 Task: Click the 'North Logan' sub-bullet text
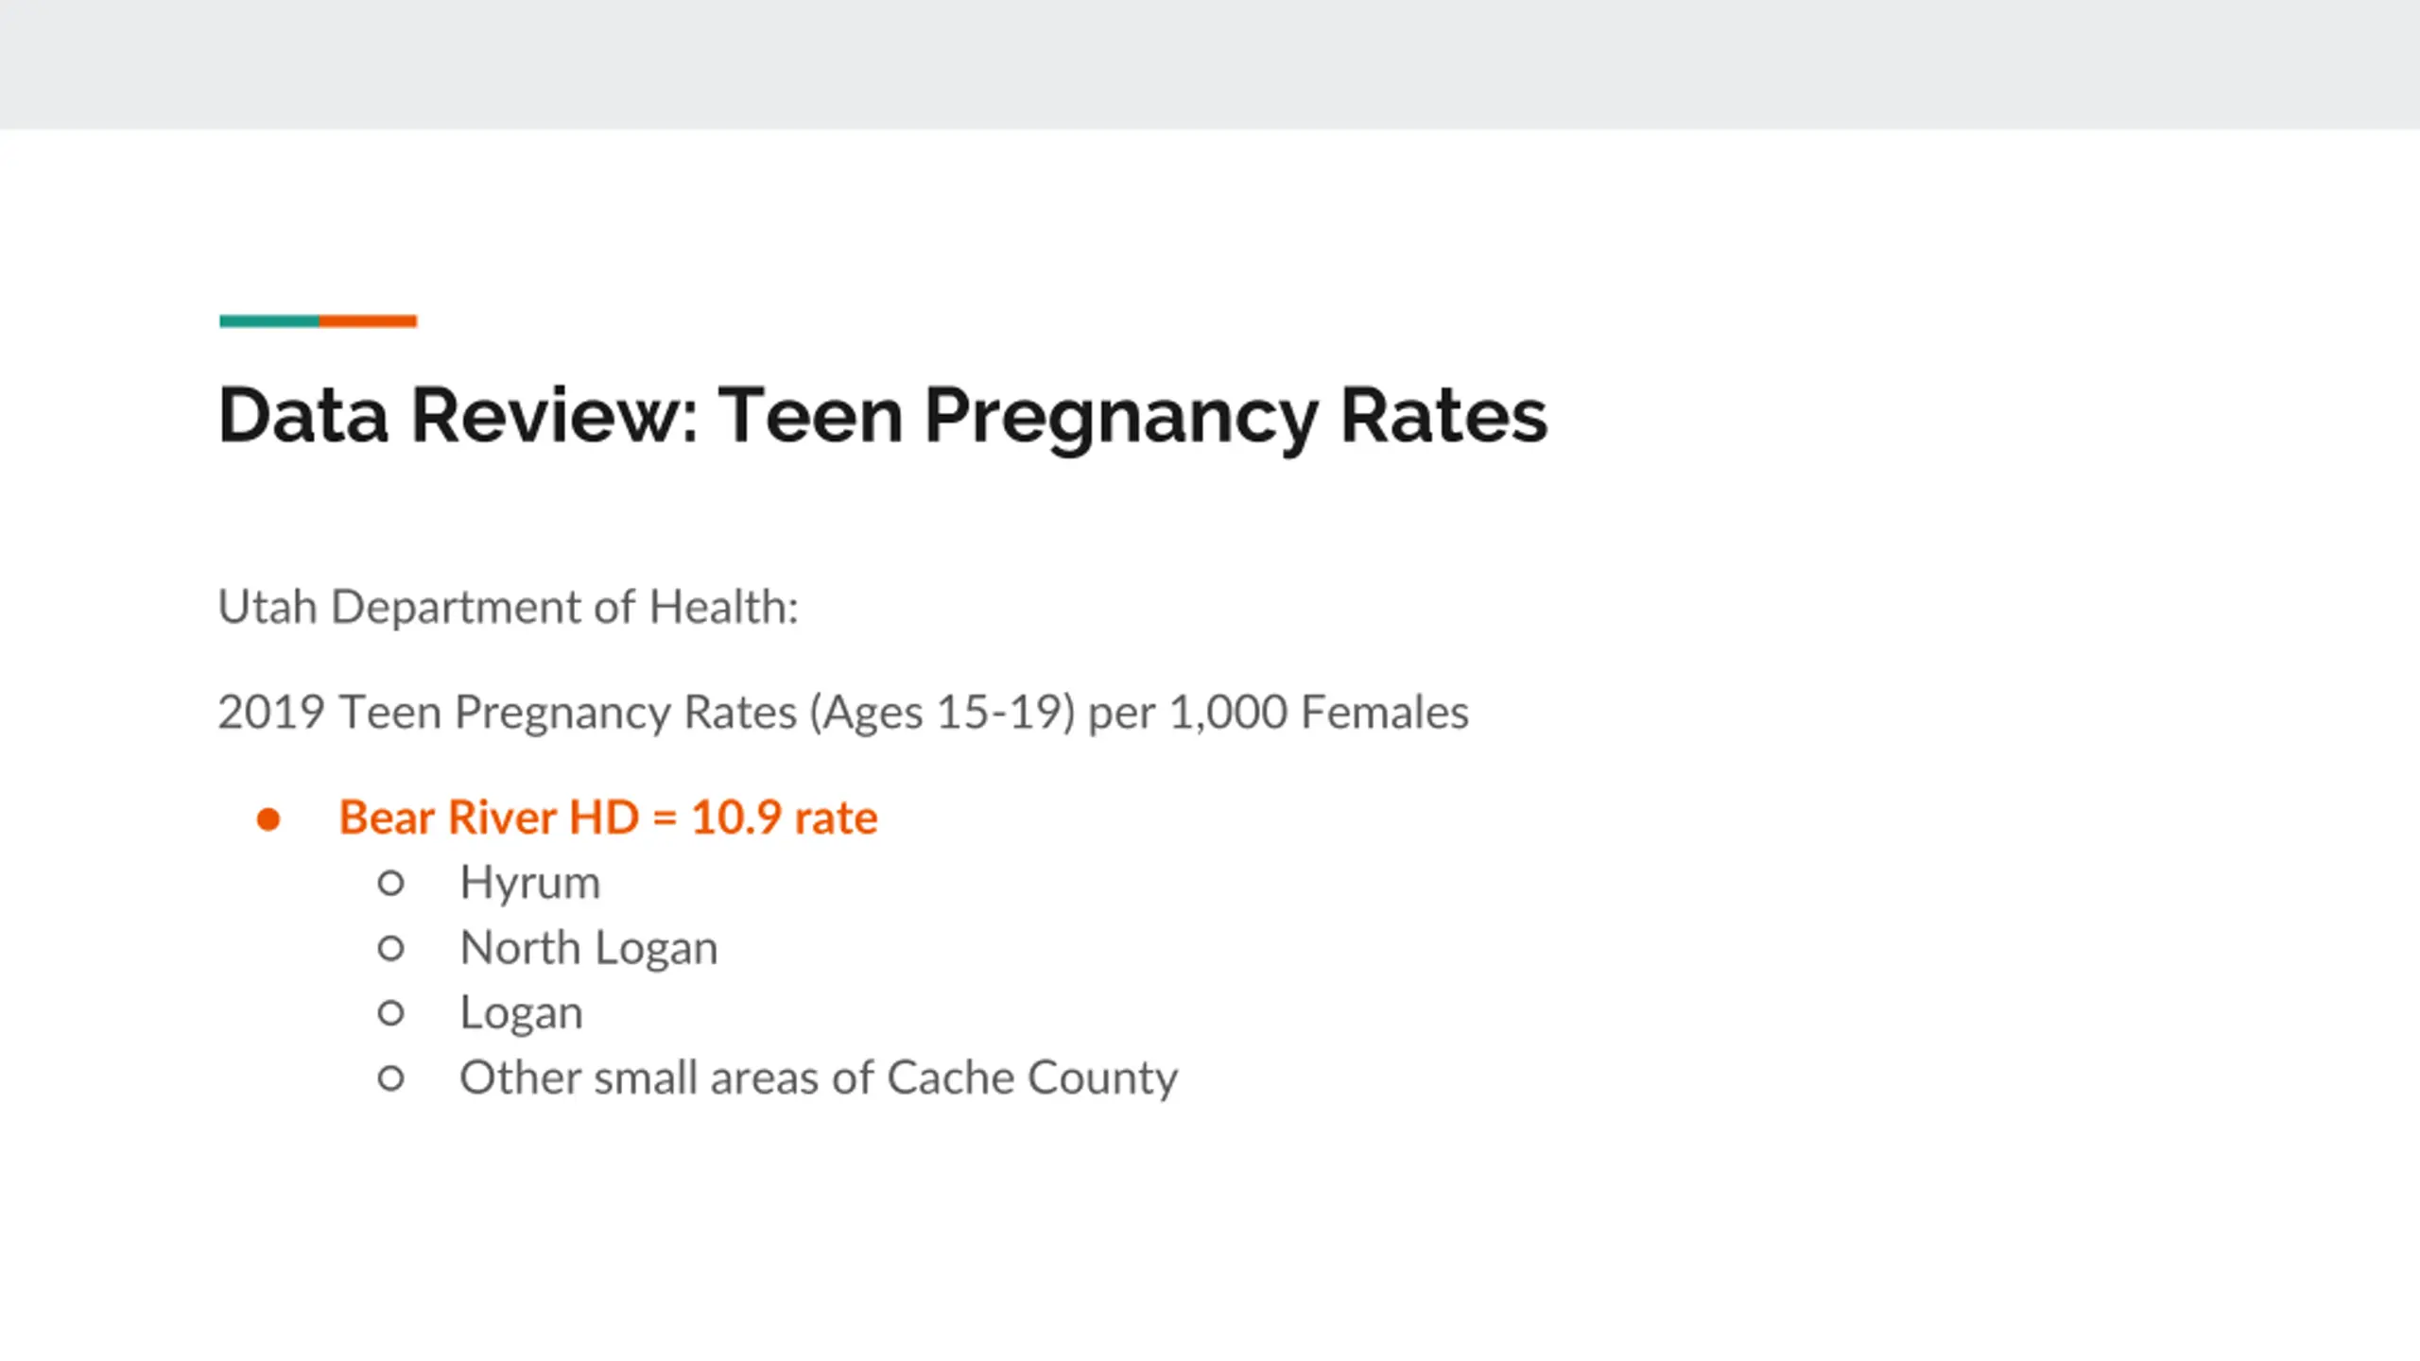(588, 949)
